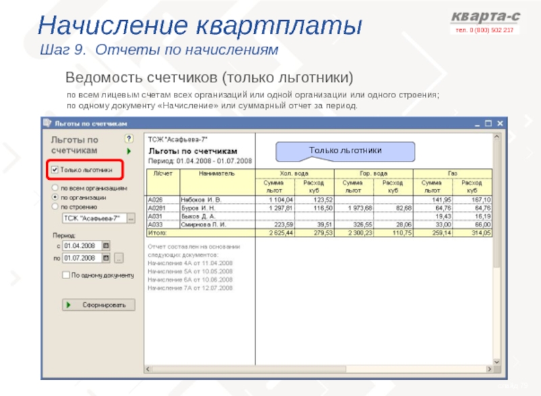This screenshot has height=396, width=541.
Task: Select 'по организации' radio option
Action: pyautogui.click(x=55, y=197)
